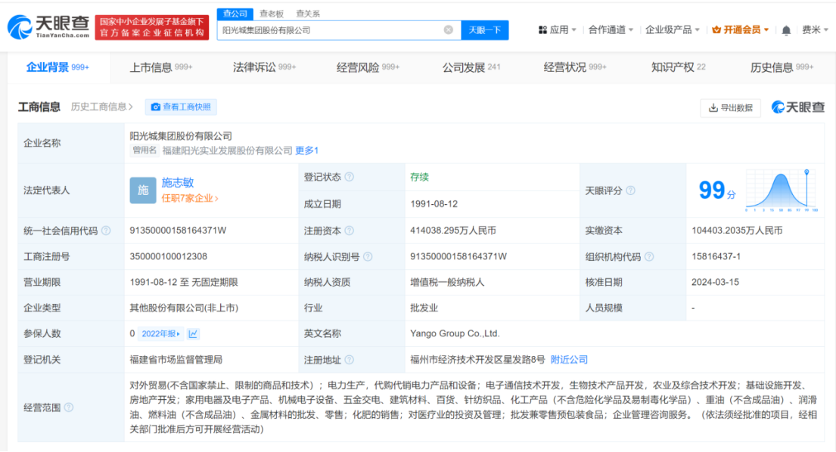Switch to the 查关系 search tab

(308, 14)
